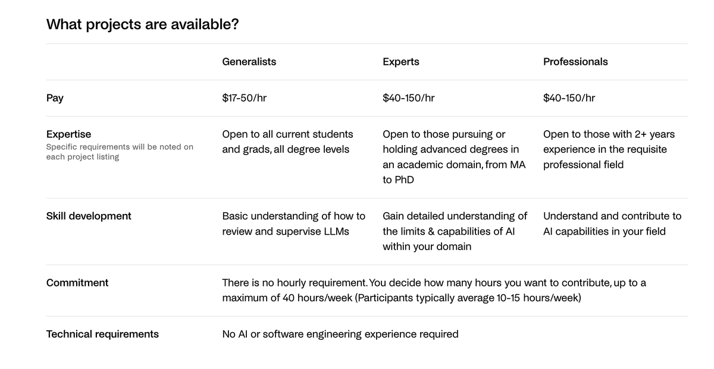Click the 'What projects are available?' heading
Image resolution: width=714 pixels, height=369 pixels.
click(x=142, y=24)
